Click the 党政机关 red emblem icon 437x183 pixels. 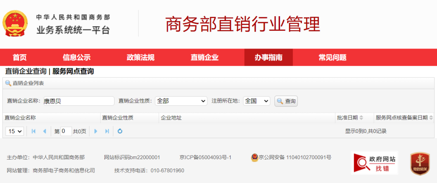coord(420,163)
